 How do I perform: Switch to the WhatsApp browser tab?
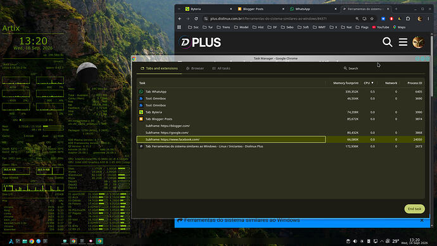(313, 9)
